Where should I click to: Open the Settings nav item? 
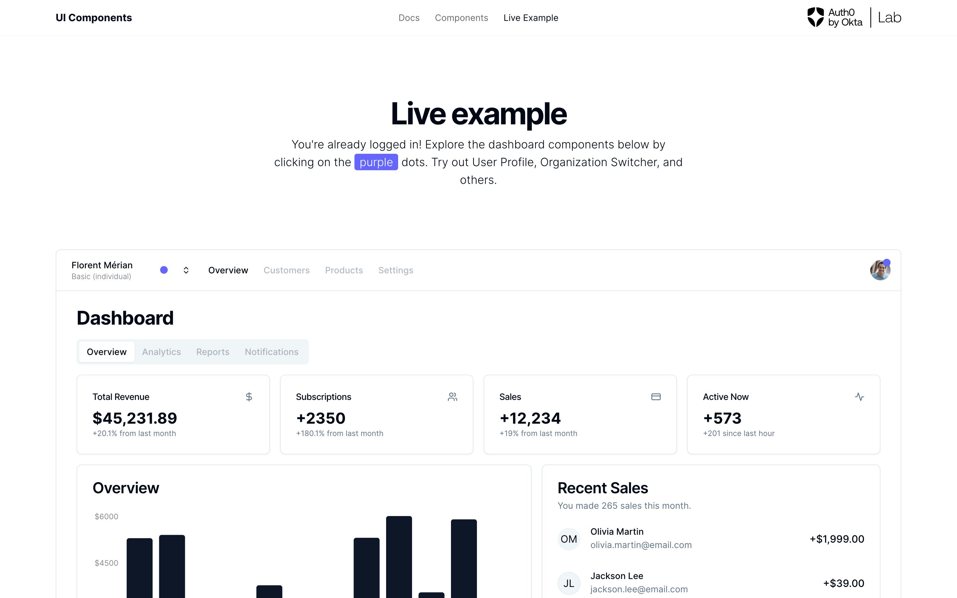(x=396, y=270)
